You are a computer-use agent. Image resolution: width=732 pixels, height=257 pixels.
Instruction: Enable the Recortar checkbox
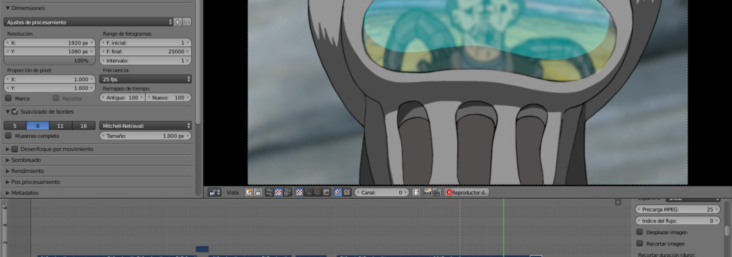(x=56, y=98)
